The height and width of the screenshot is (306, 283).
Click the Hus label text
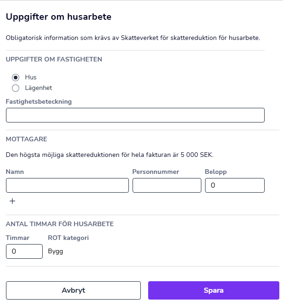[31, 77]
